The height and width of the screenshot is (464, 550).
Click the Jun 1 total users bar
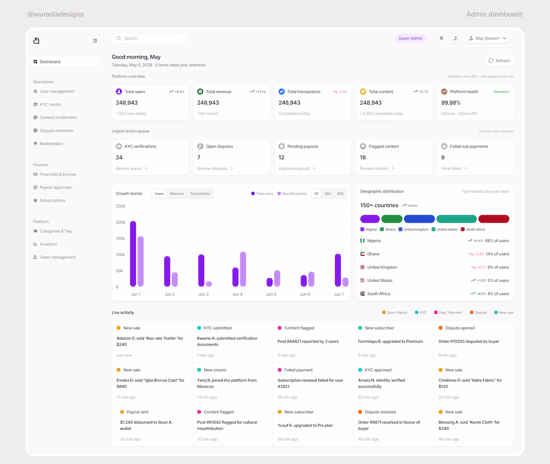click(x=133, y=254)
